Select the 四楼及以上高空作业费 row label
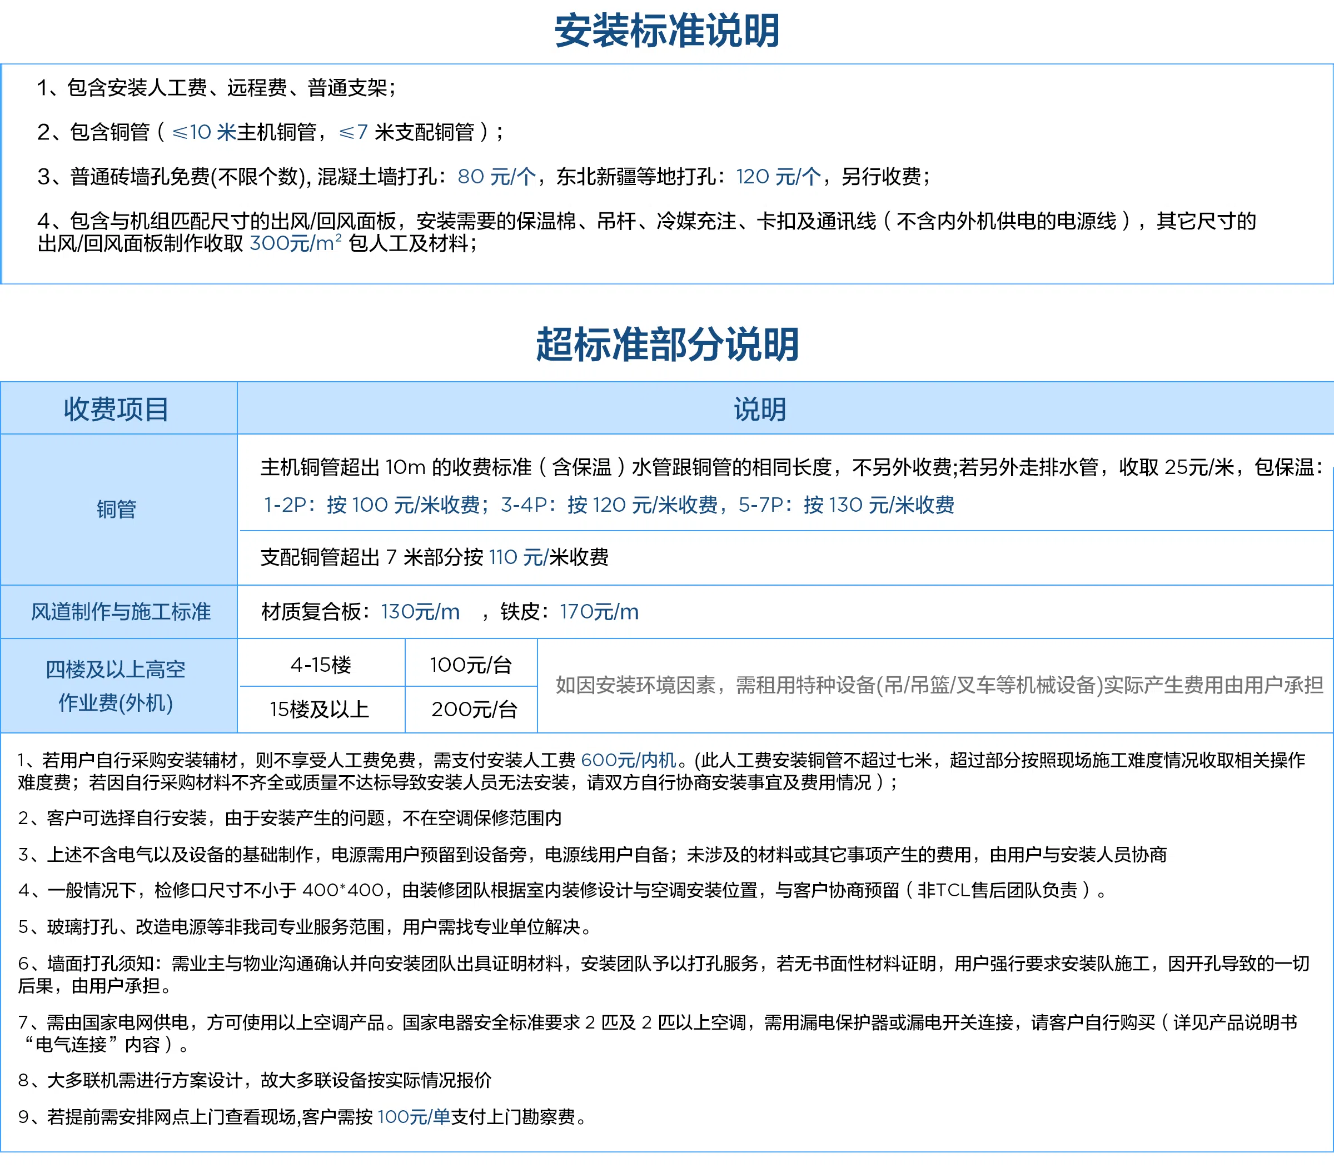This screenshot has height=1168, width=1334. tap(116, 686)
